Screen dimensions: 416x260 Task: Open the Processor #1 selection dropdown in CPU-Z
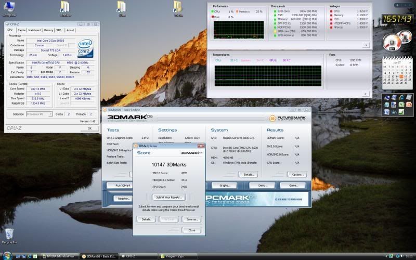tap(40, 114)
